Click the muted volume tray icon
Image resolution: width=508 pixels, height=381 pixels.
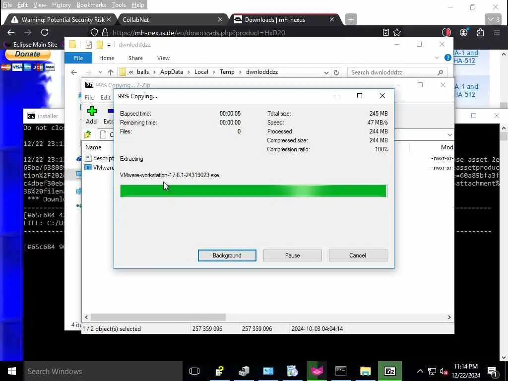444,372
